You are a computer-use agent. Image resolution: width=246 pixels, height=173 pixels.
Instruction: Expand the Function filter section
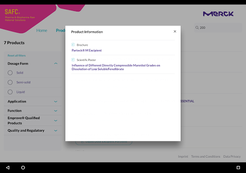pyautogui.click(x=56, y=111)
